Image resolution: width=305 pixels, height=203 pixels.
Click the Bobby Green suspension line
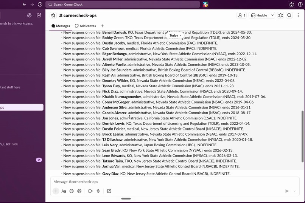point(156,38)
